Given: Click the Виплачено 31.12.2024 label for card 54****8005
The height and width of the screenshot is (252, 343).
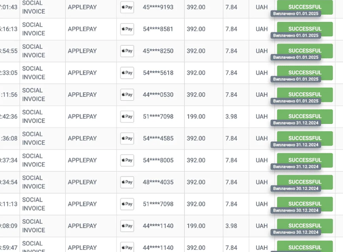Looking at the screenshot, I should [296, 167].
